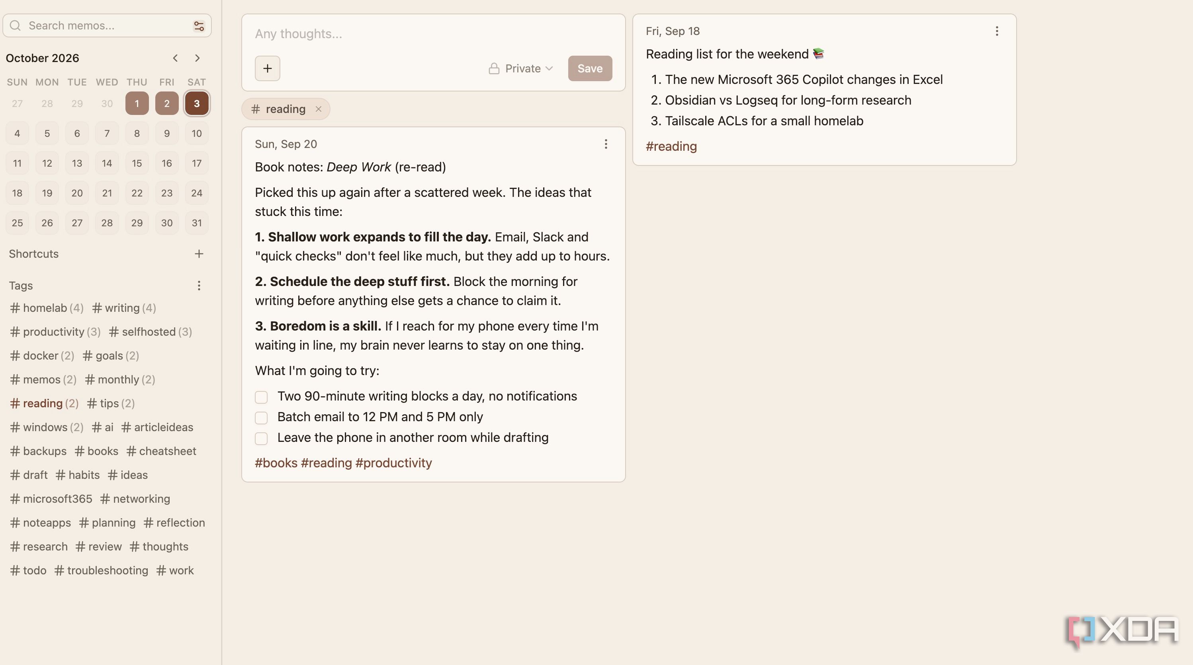
Task: Open the search filter options icon
Action: pos(199,26)
